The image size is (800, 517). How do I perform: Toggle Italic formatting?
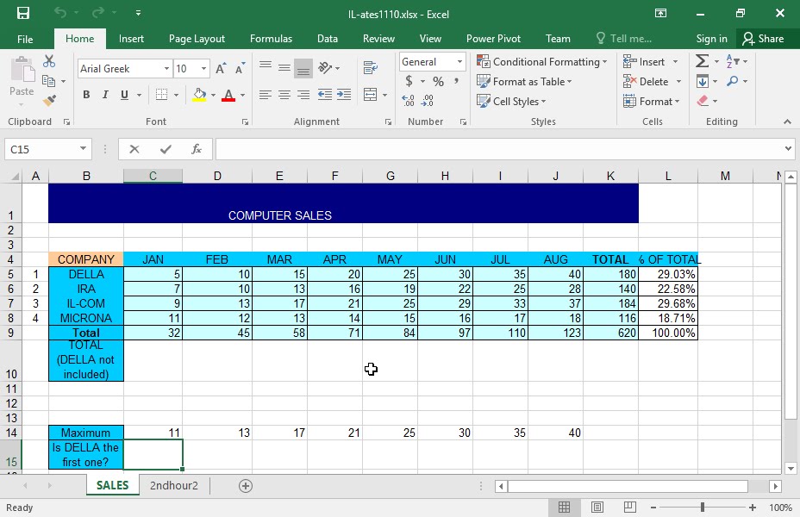[105, 95]
